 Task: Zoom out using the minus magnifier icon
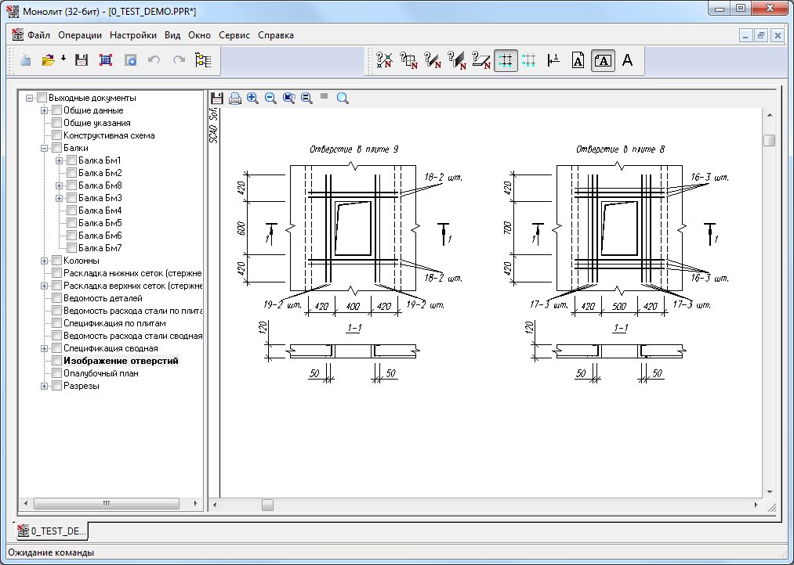click(270, 98)
